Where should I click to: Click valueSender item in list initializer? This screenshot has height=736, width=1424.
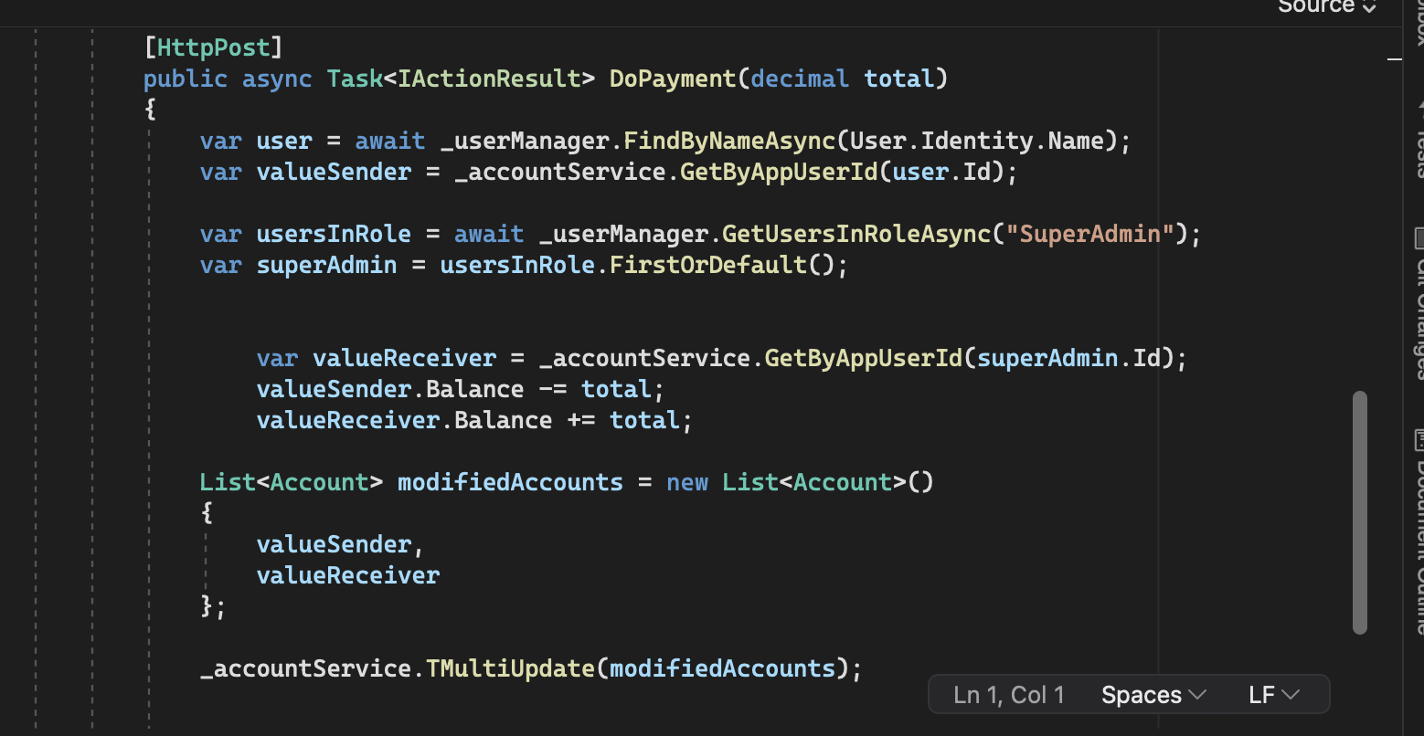[335, 544]
